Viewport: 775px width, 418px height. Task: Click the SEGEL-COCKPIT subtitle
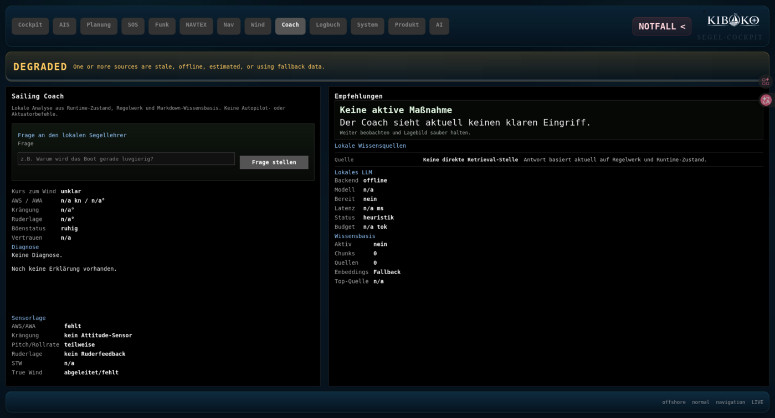tap(730, 38)
